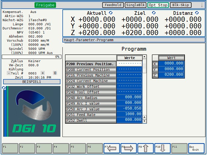Click the -050.050 Arc J value cell

pyautogui.click(x=130, y=108)
